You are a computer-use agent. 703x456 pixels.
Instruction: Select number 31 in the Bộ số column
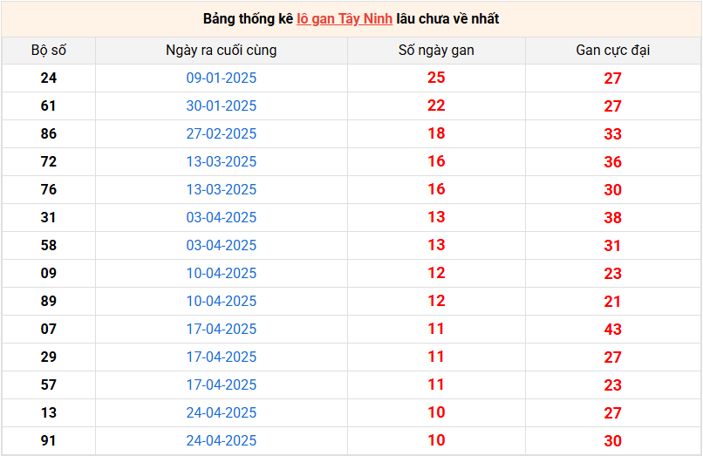point(49,217)
